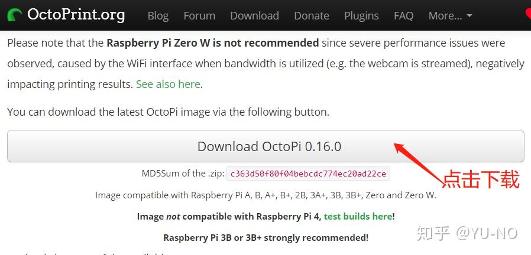Click "Raspberry Pi 3B or 3B+ strongly recommended!" text
The height and width of the screenshot is (255, 531).
pyautogui.click(x=265, y=238)
